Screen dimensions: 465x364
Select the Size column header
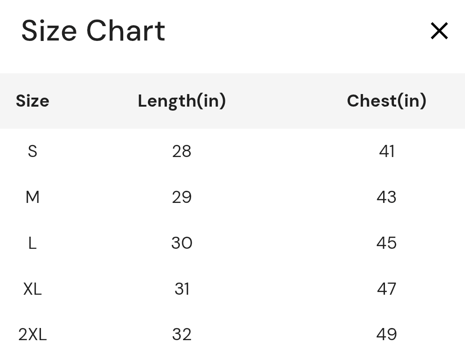[x=32, y=101]
